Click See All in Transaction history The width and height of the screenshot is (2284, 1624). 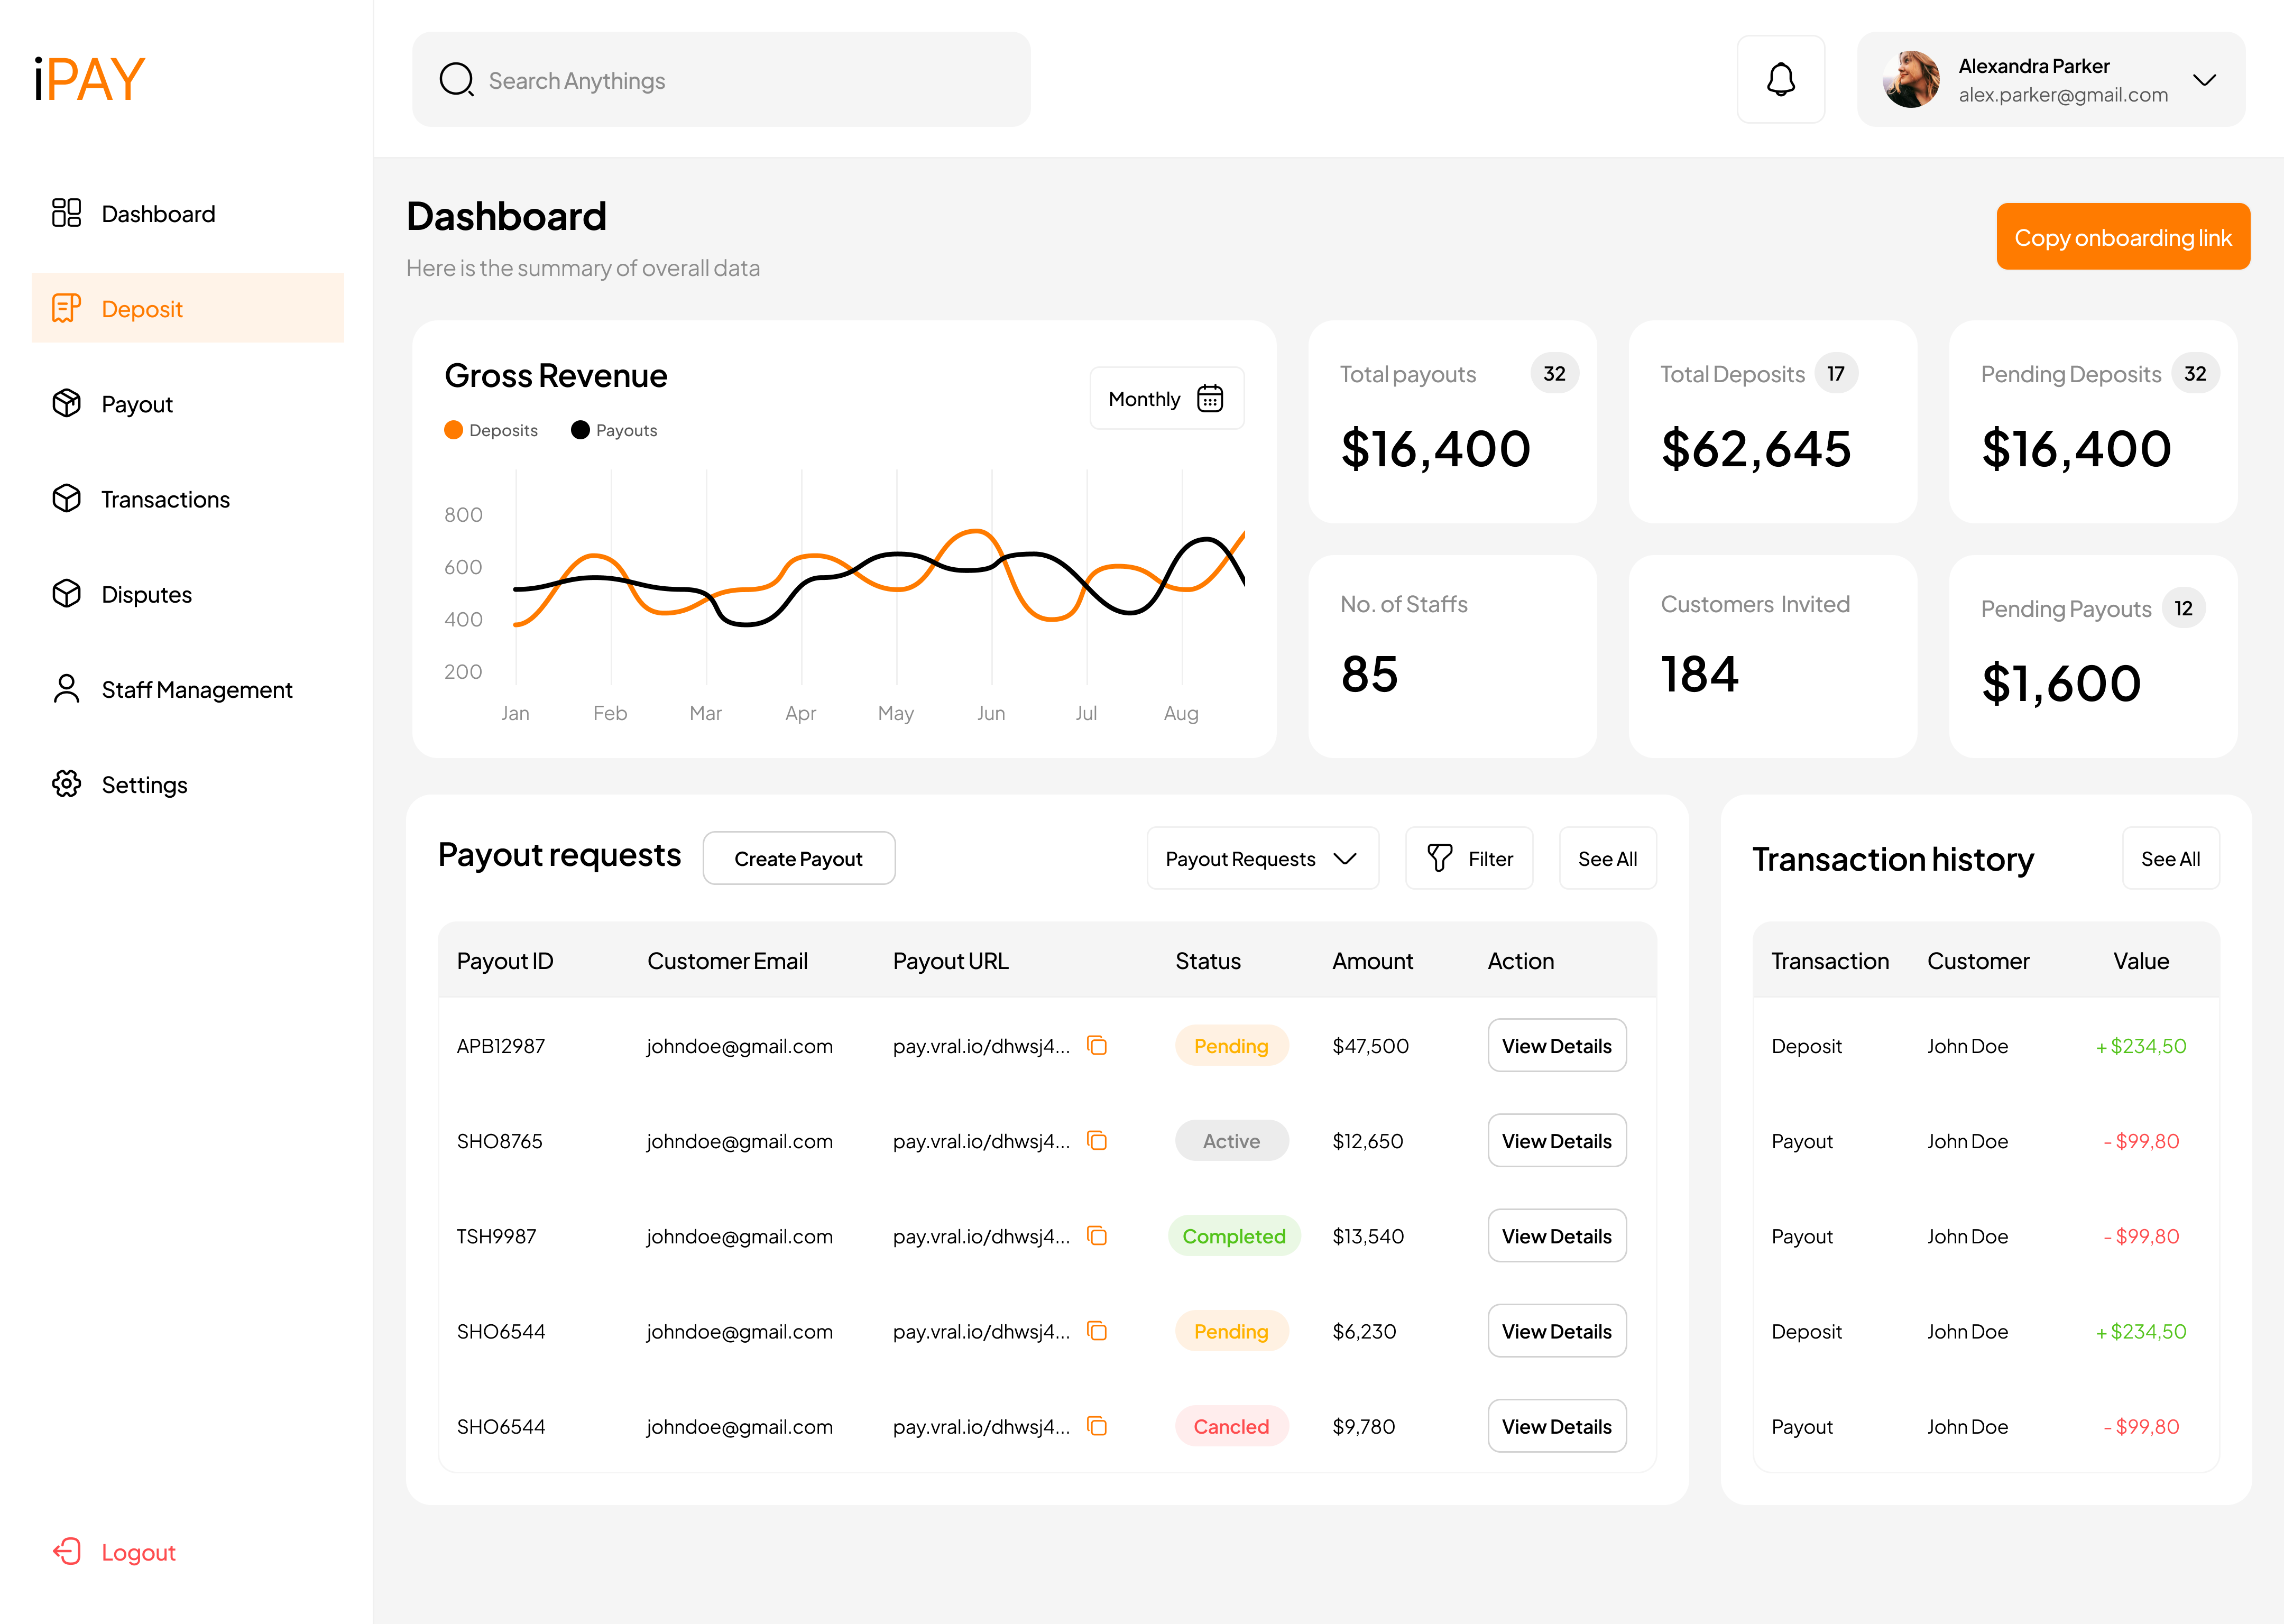point(2170,858)
